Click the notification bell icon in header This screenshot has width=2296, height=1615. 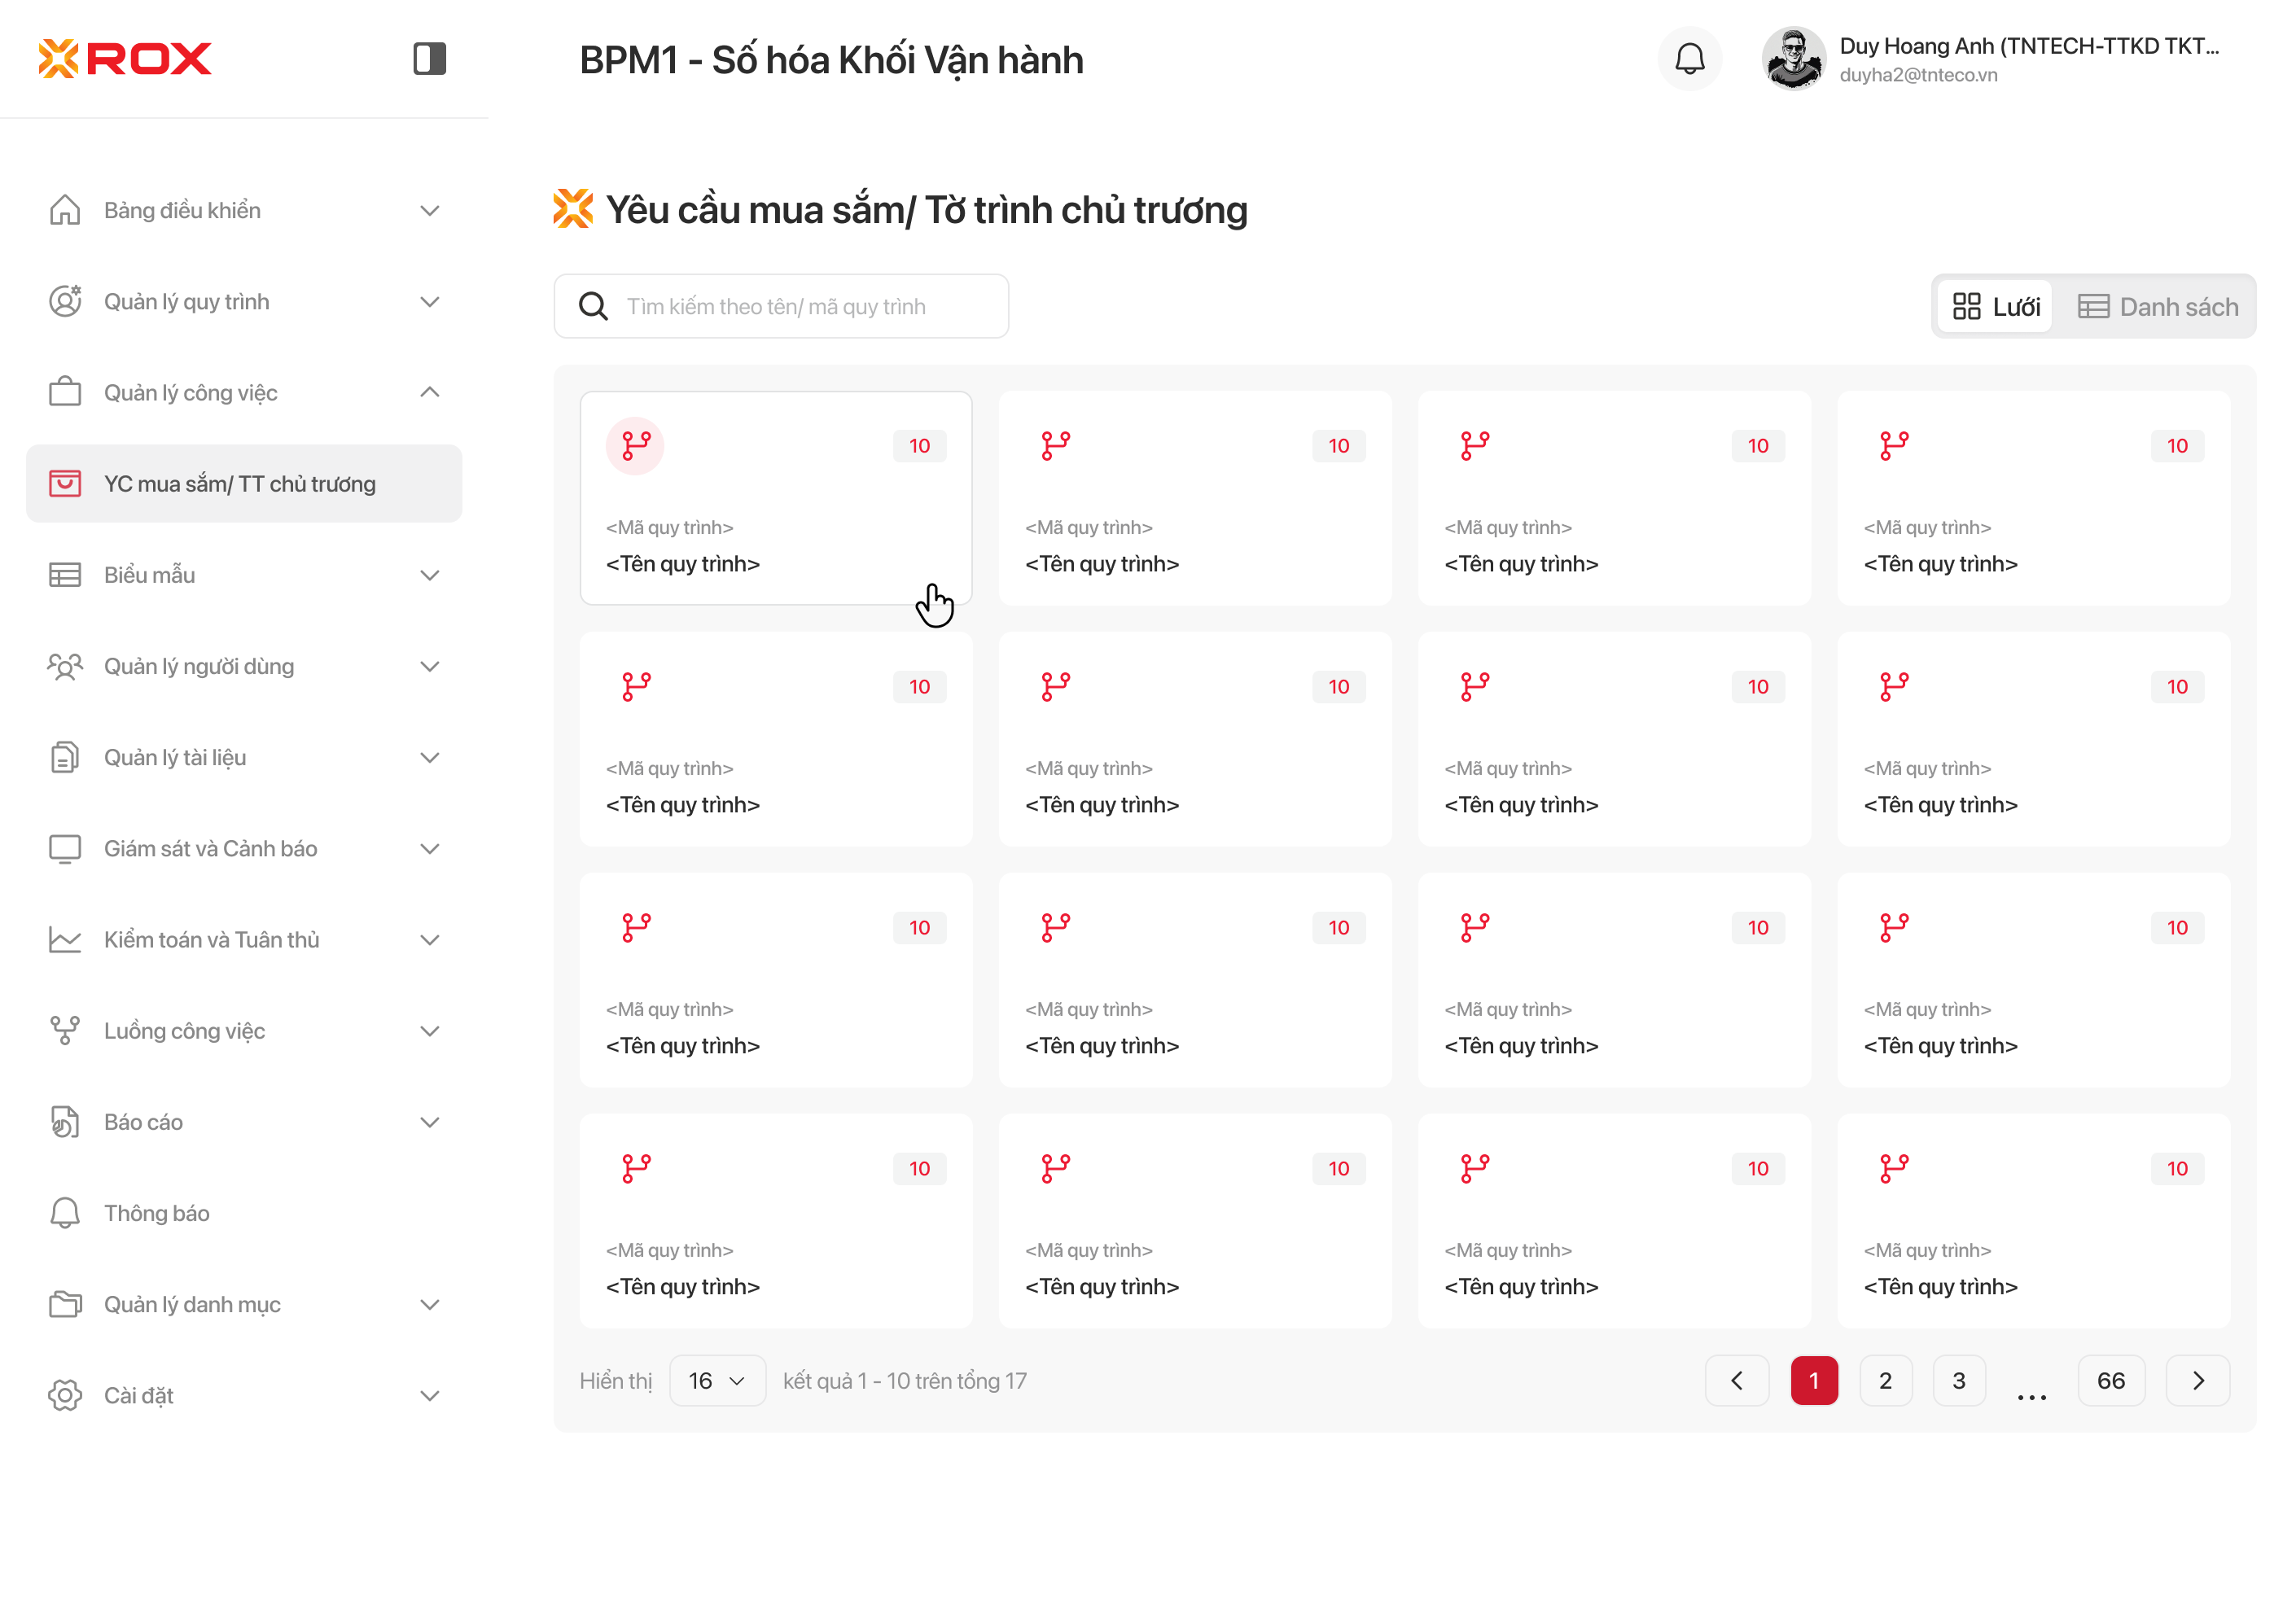(x=1689, y=59)
